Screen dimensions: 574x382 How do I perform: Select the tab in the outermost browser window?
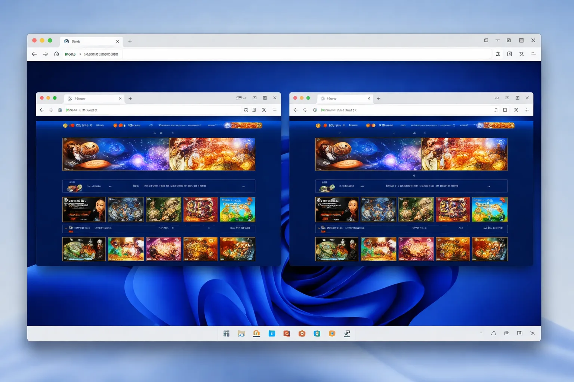[92, 41]
